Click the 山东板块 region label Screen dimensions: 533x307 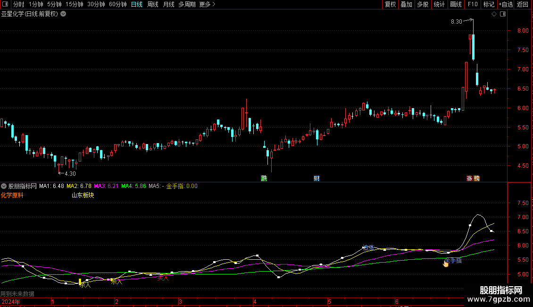[83, 196]
